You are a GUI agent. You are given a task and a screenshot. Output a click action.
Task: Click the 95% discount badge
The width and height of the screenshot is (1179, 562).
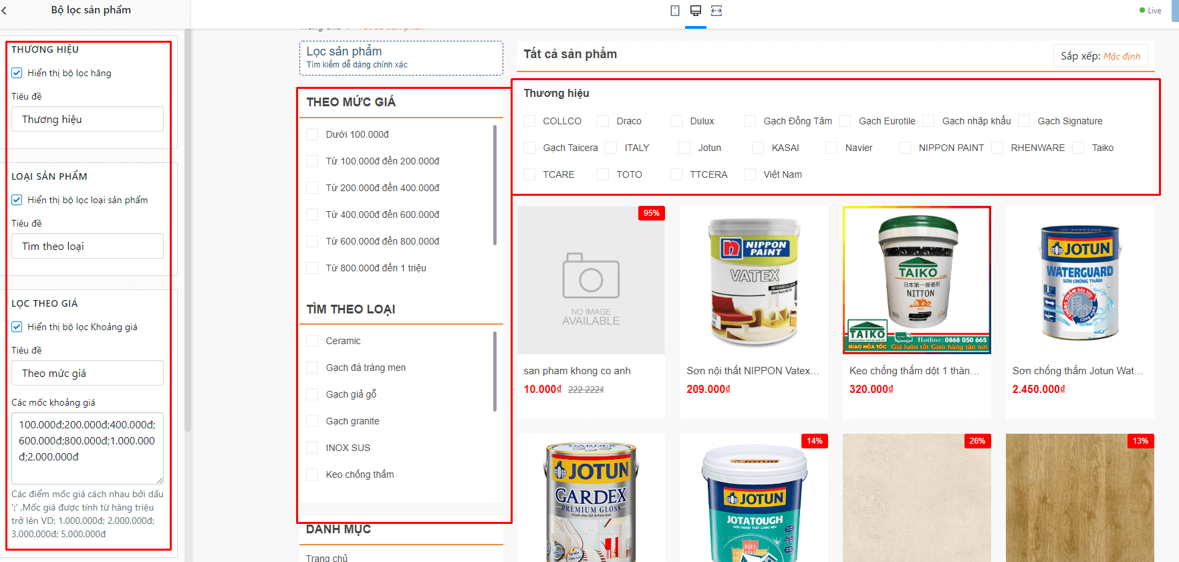point(652,213)
